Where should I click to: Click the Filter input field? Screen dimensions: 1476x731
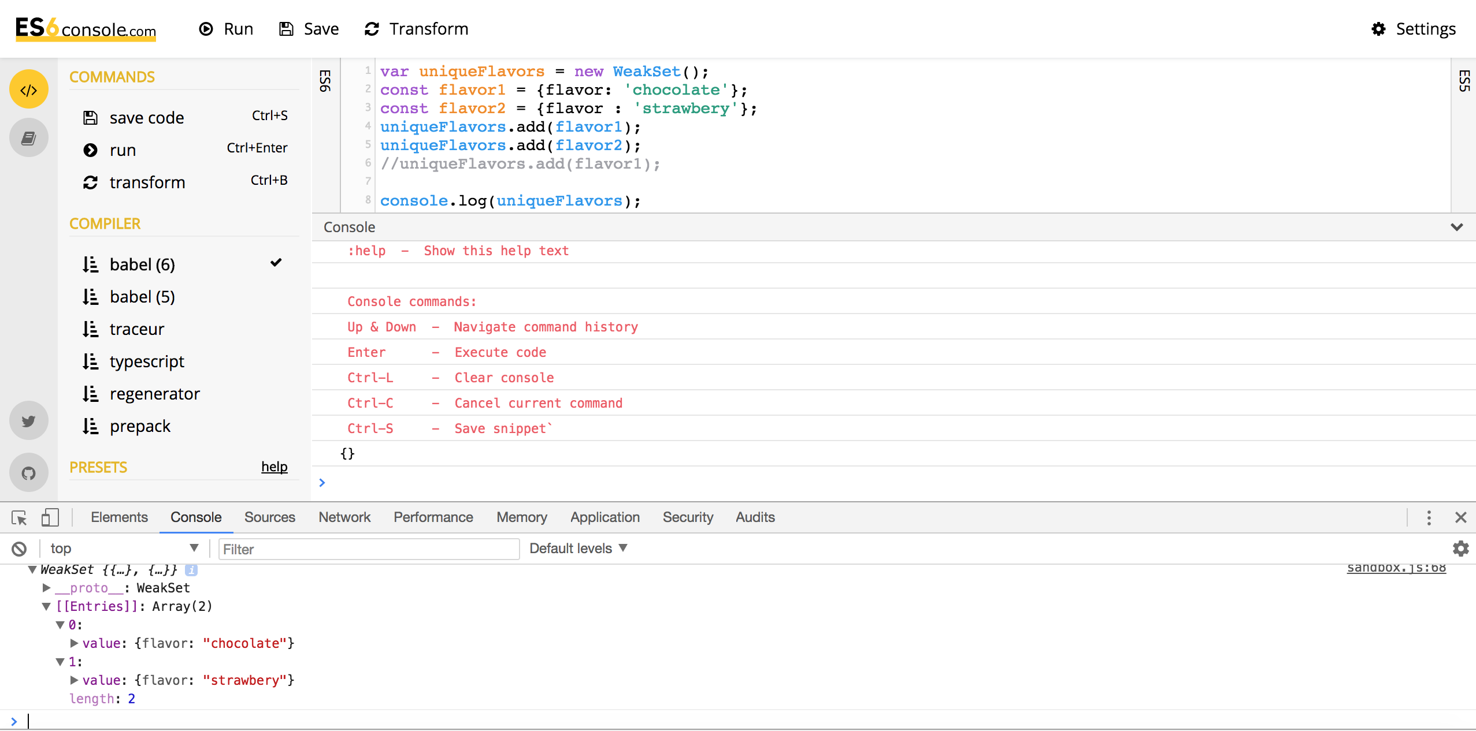[x=368, y=549]
